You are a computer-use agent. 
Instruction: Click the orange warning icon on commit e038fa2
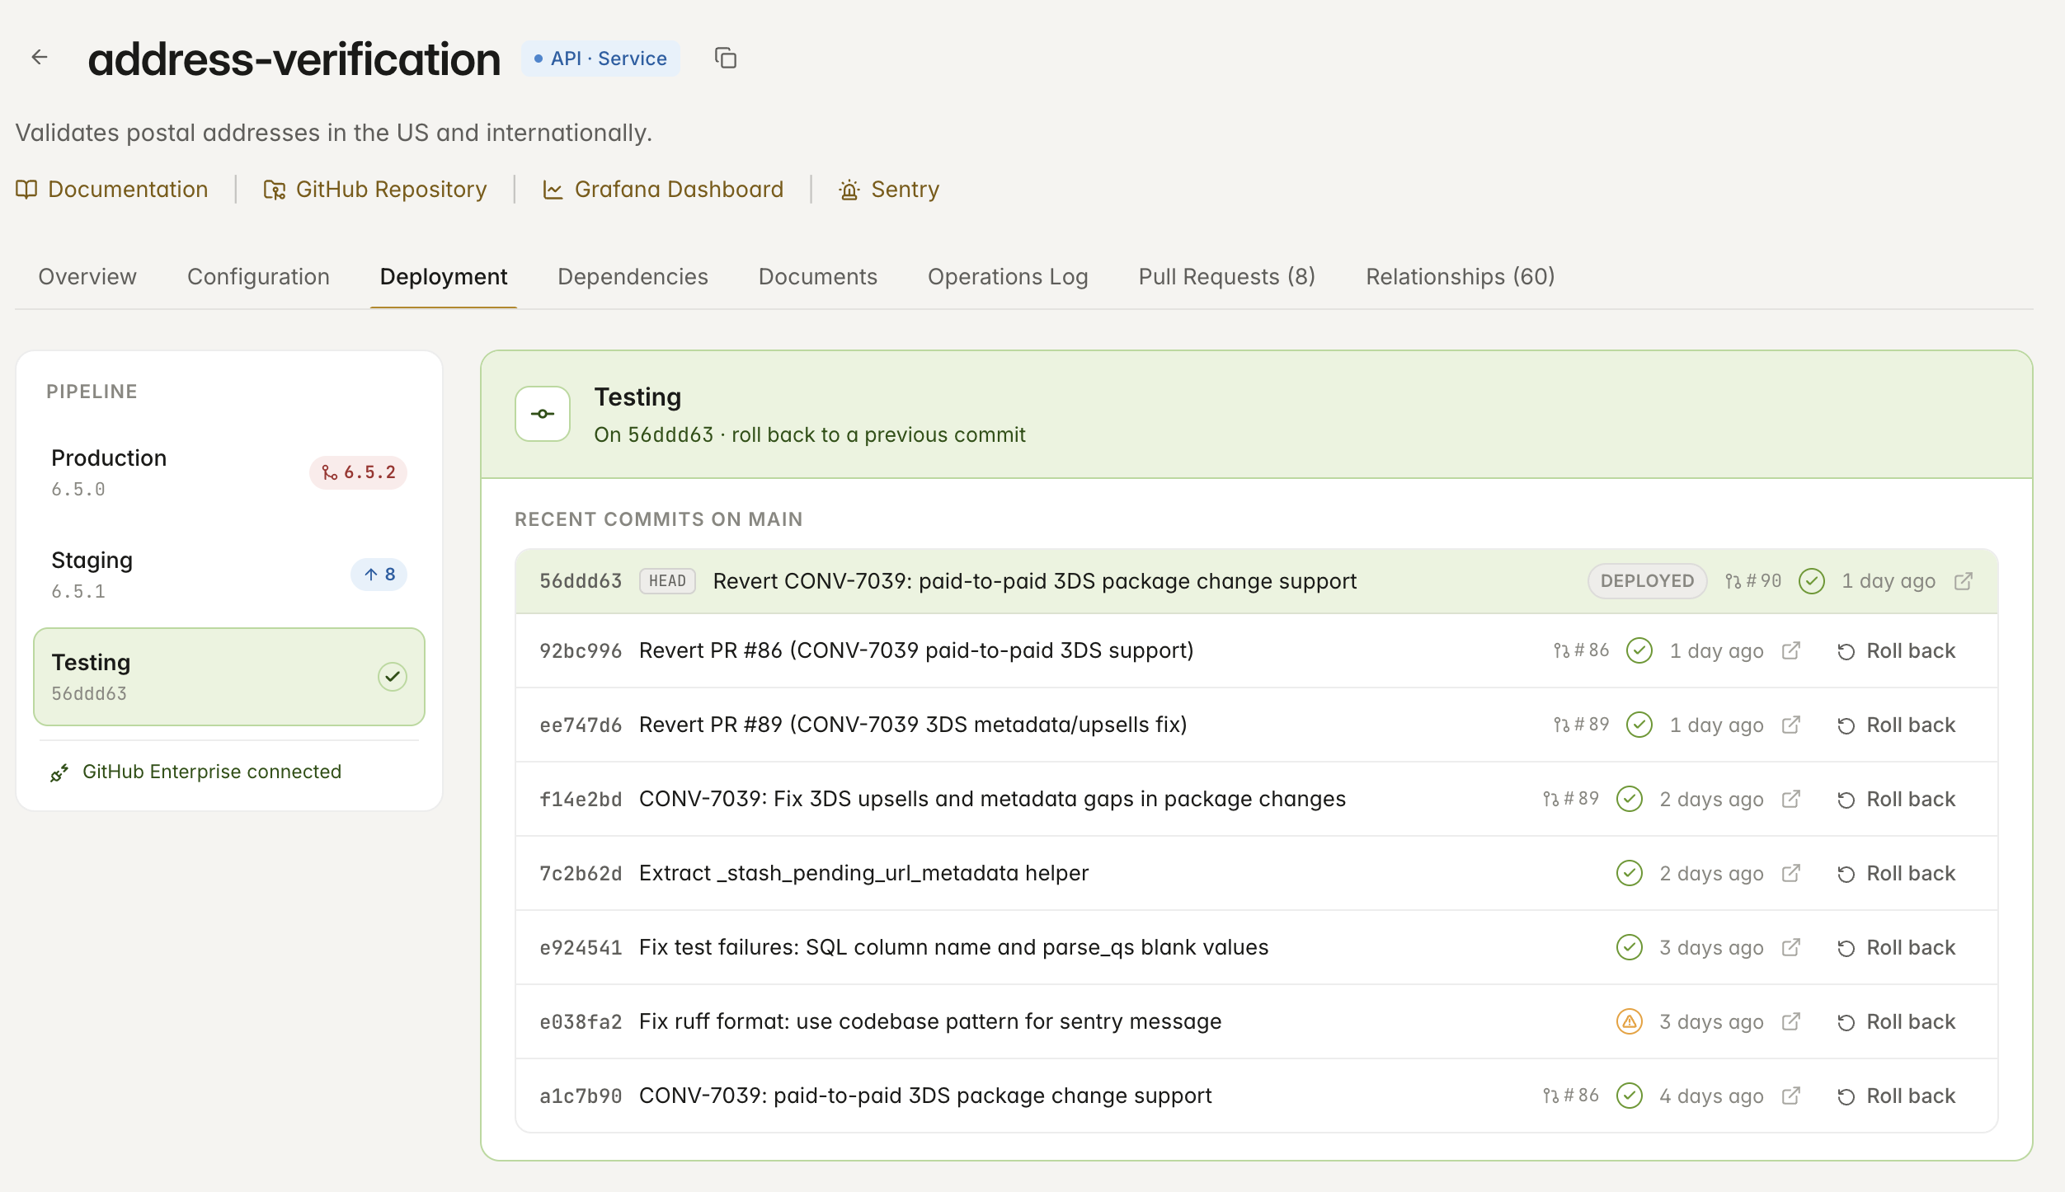[x=1630, y=1021]
